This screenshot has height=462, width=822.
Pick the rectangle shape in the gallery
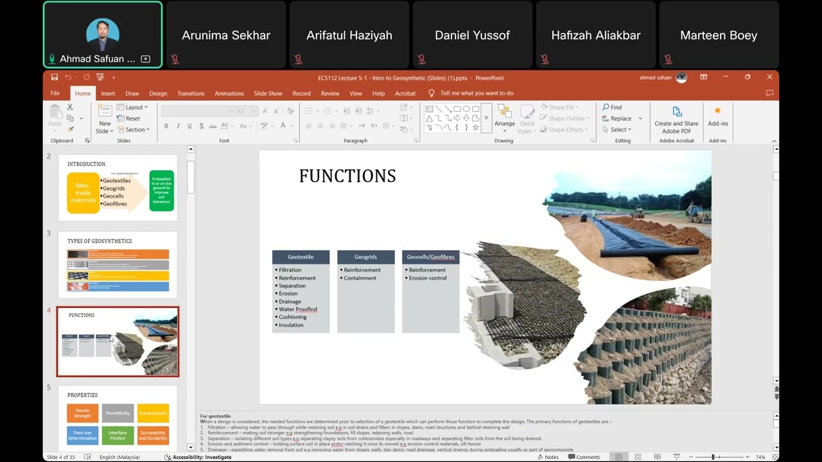coord(457,108)
